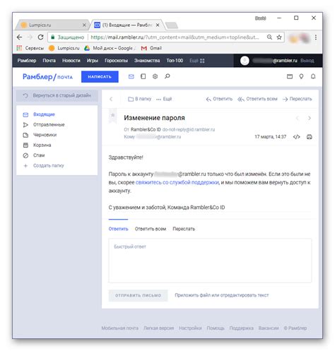The width and height of the screenshot is (335, 351).
Task: Go back using the browser back arrow
Action: 20,37
